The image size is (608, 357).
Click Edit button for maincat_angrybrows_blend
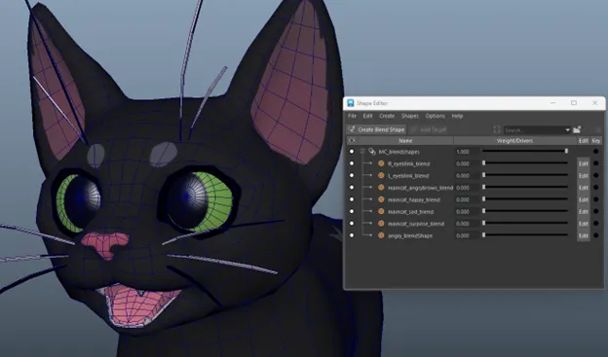[584, 188]
